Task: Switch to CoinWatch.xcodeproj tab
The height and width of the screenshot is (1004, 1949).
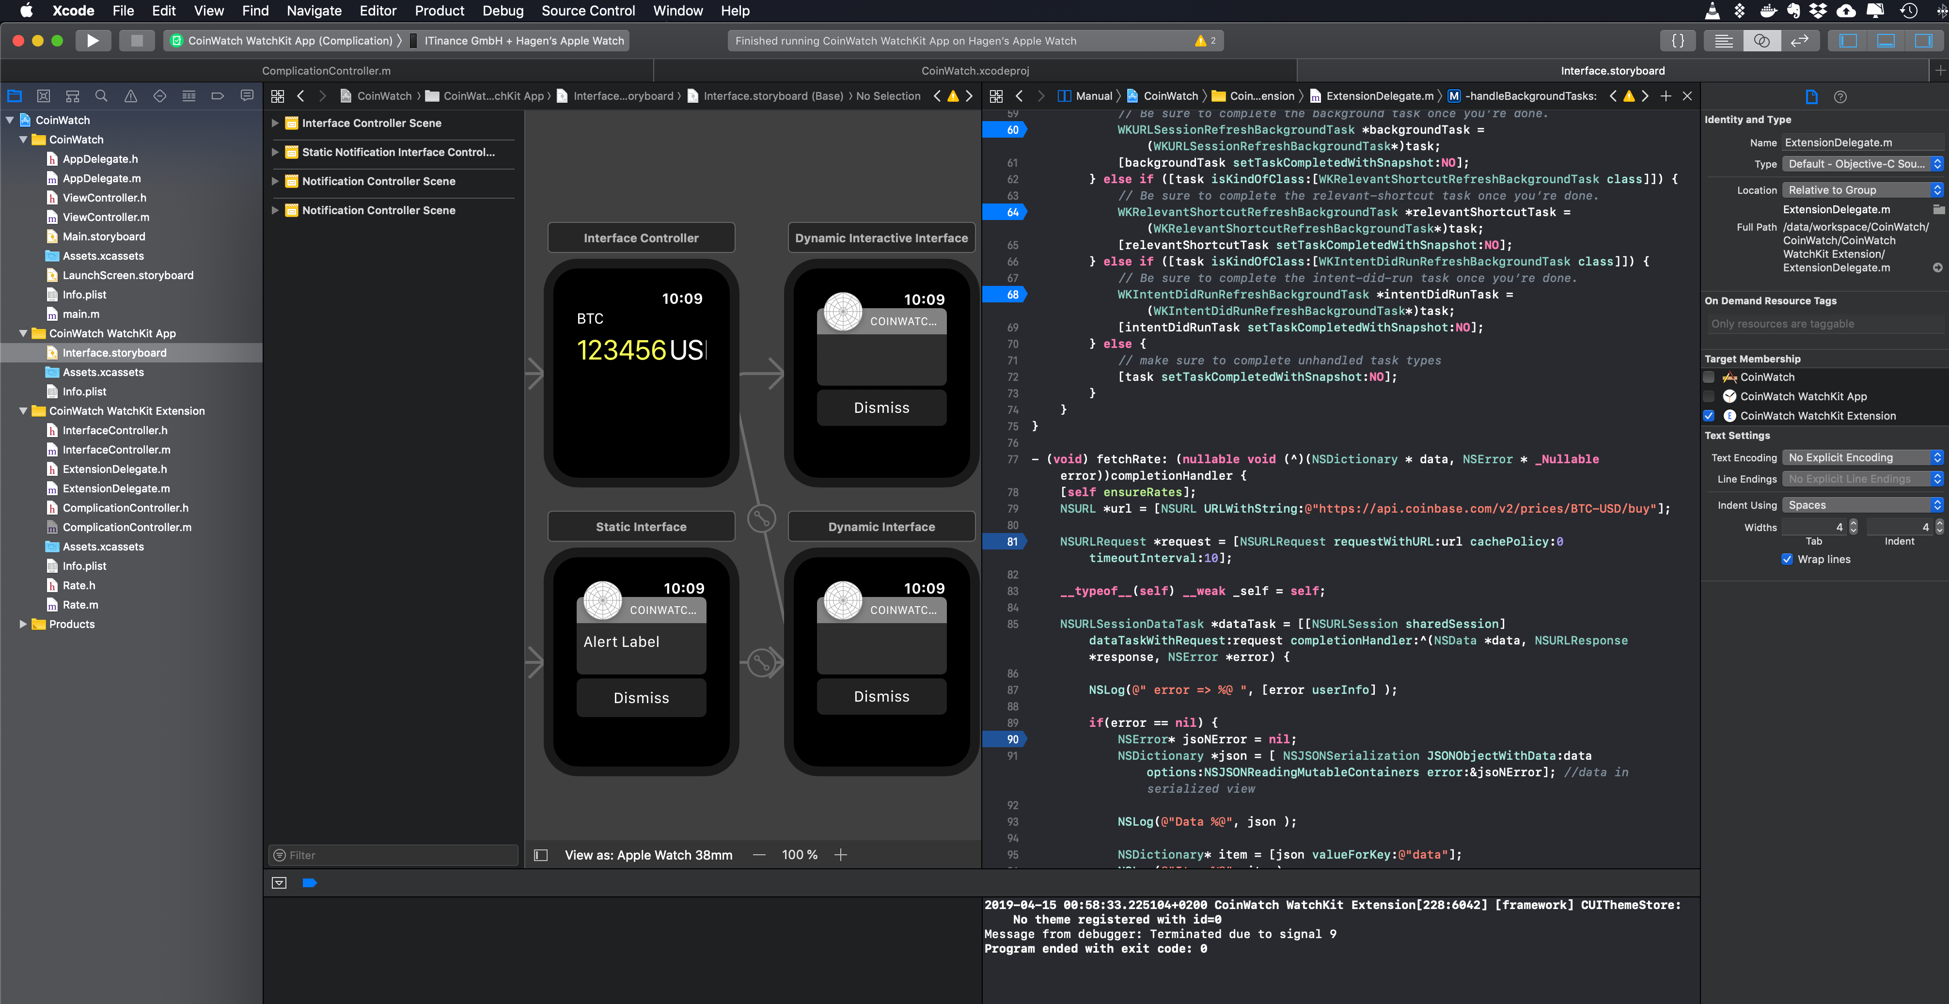Action: click(x=974, y=71)
